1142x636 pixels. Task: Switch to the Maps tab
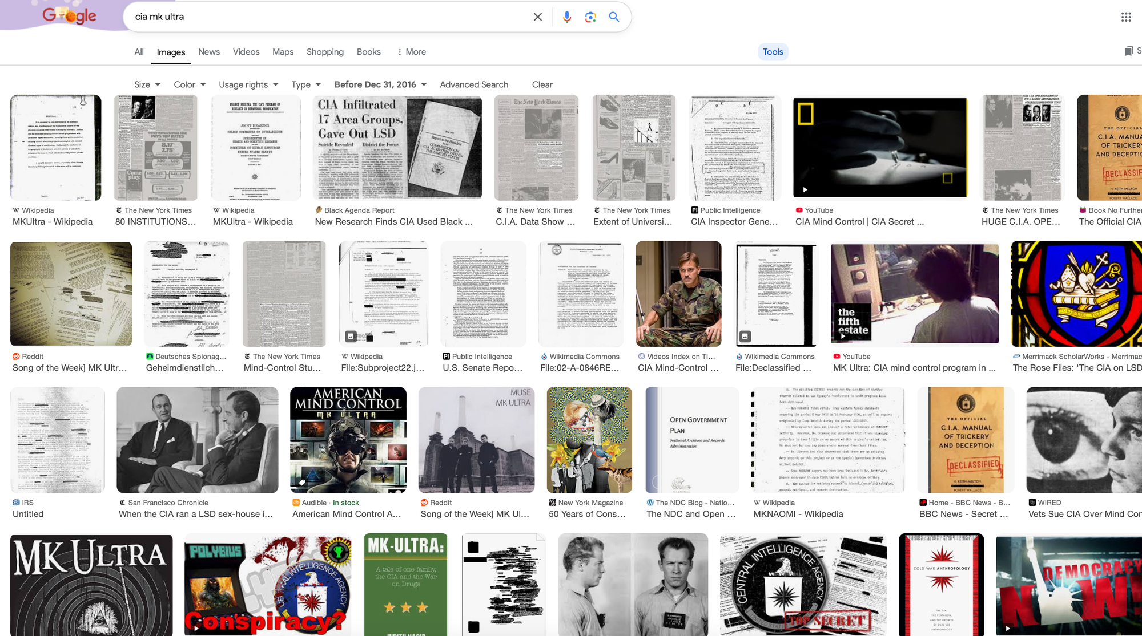point(283,52)
